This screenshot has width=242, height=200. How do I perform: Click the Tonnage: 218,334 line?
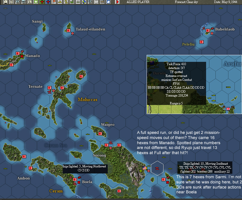177,95
